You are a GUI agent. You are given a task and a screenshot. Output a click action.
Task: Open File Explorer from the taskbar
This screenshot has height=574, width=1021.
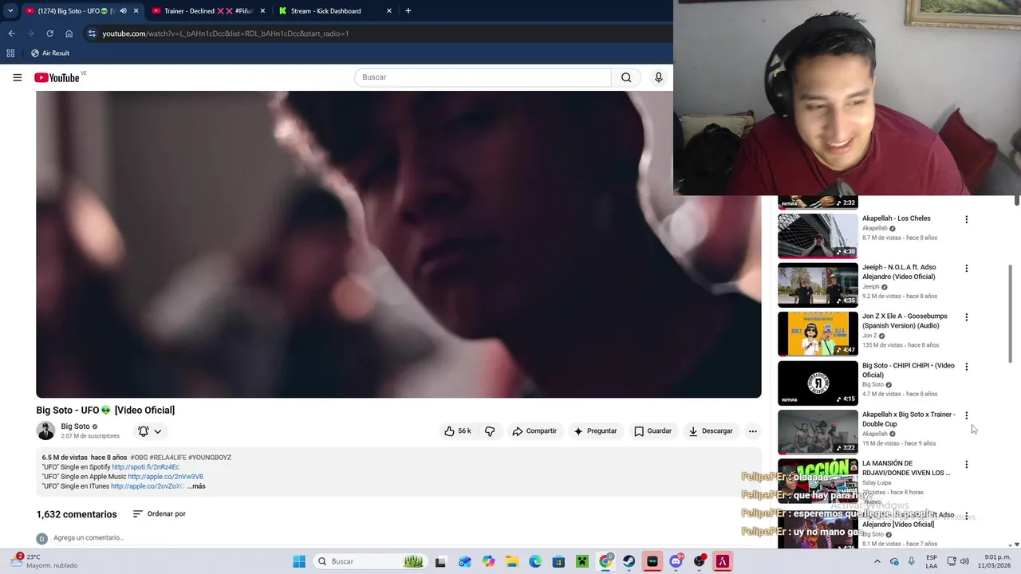511,561
